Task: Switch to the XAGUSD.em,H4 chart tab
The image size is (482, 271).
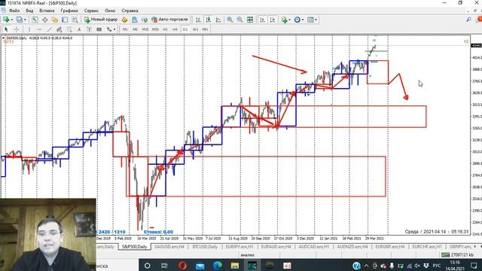Action: click(x=169, y=247)
